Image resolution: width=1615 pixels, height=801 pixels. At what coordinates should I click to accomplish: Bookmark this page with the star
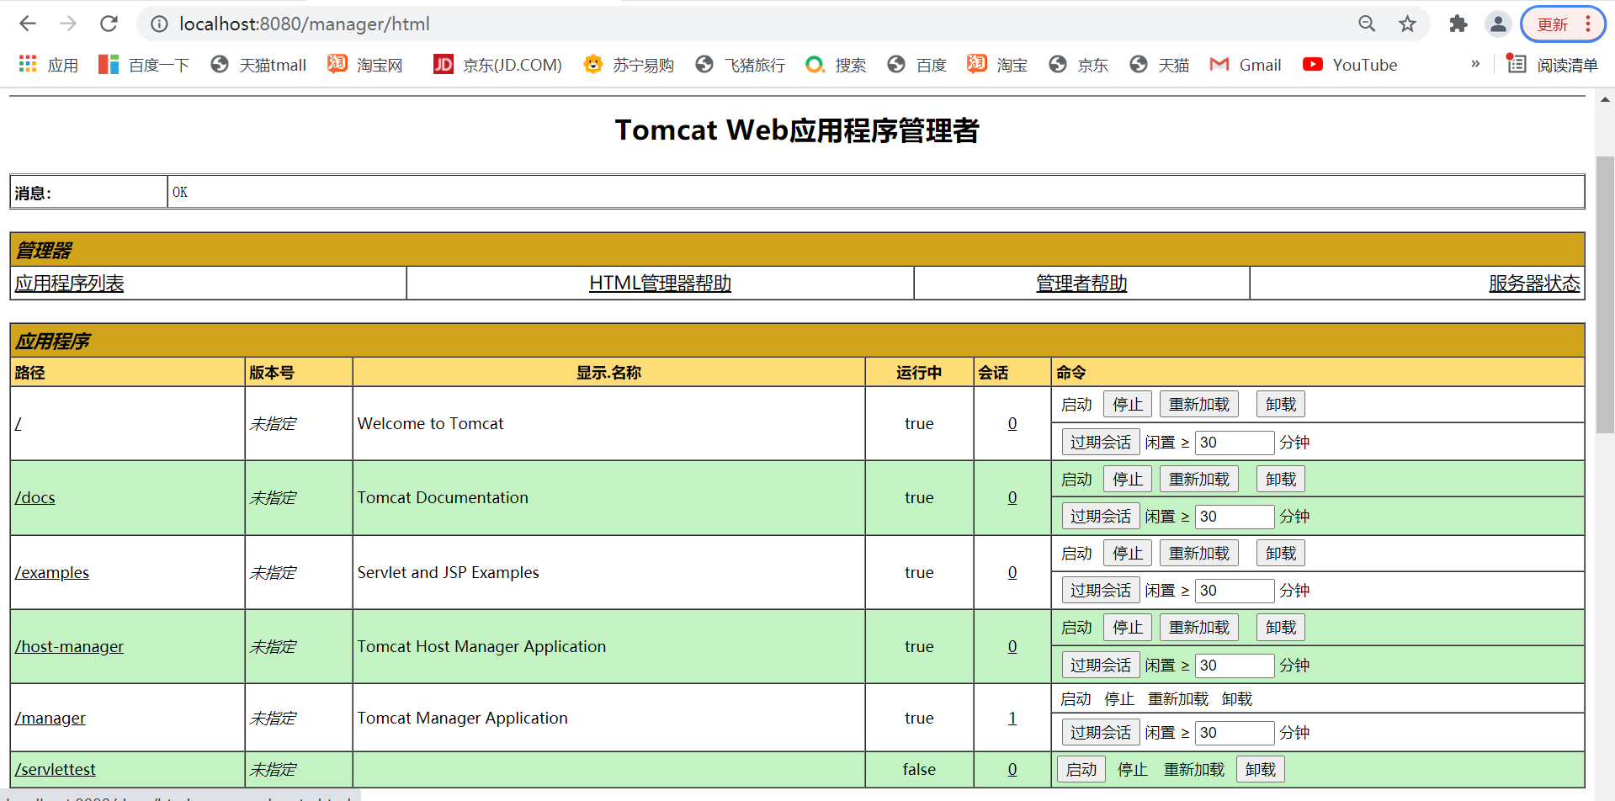[x=1407, y=24]
